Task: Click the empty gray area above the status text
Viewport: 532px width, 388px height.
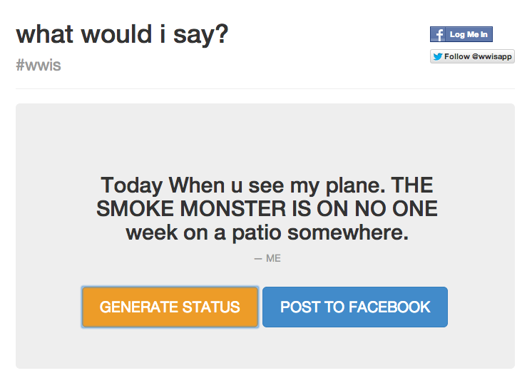Action: coord(265,139)
